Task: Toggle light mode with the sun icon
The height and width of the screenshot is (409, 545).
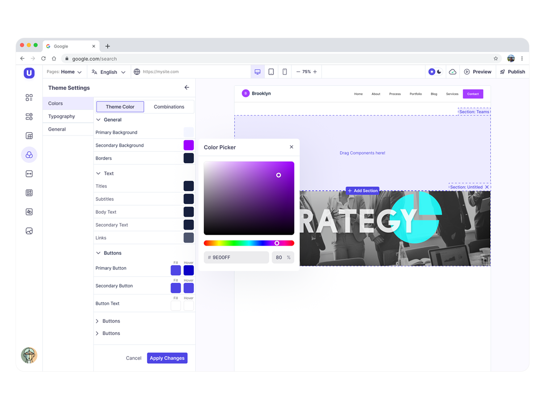Action: point(432,72)
